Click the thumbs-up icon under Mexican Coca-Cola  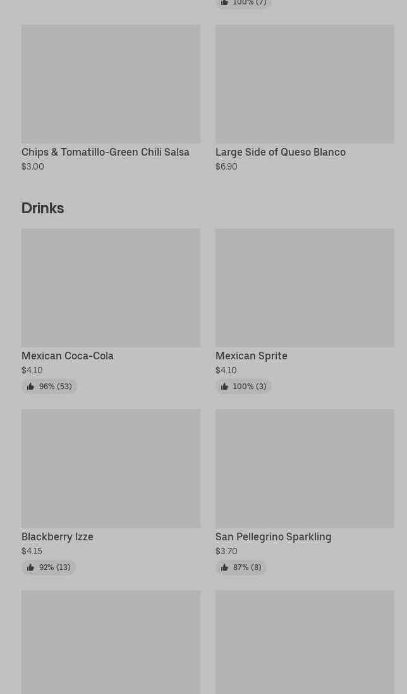(30, 387)
